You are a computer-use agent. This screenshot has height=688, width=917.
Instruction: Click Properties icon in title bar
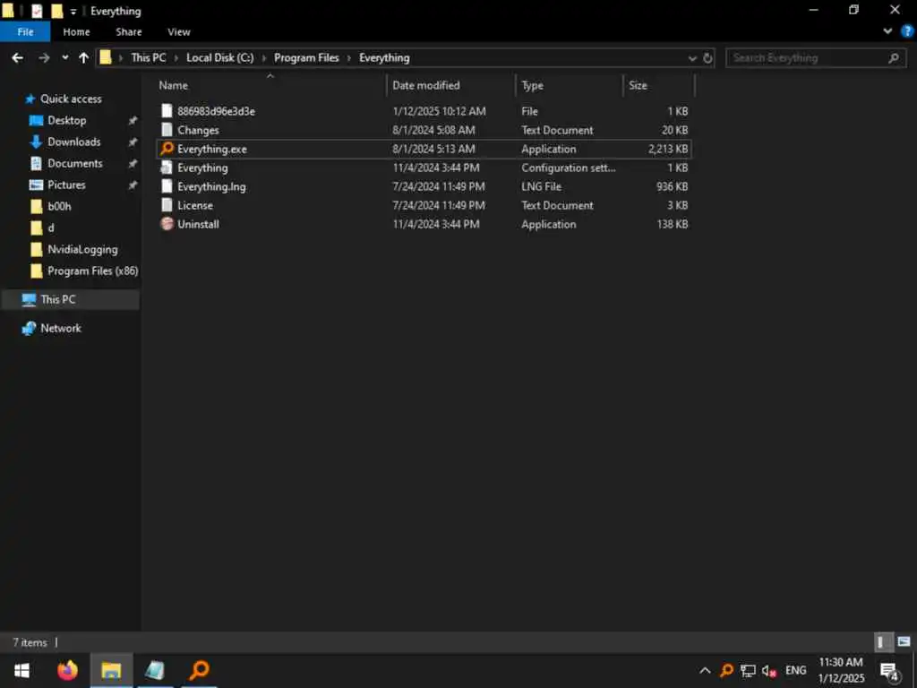[37, 11]
